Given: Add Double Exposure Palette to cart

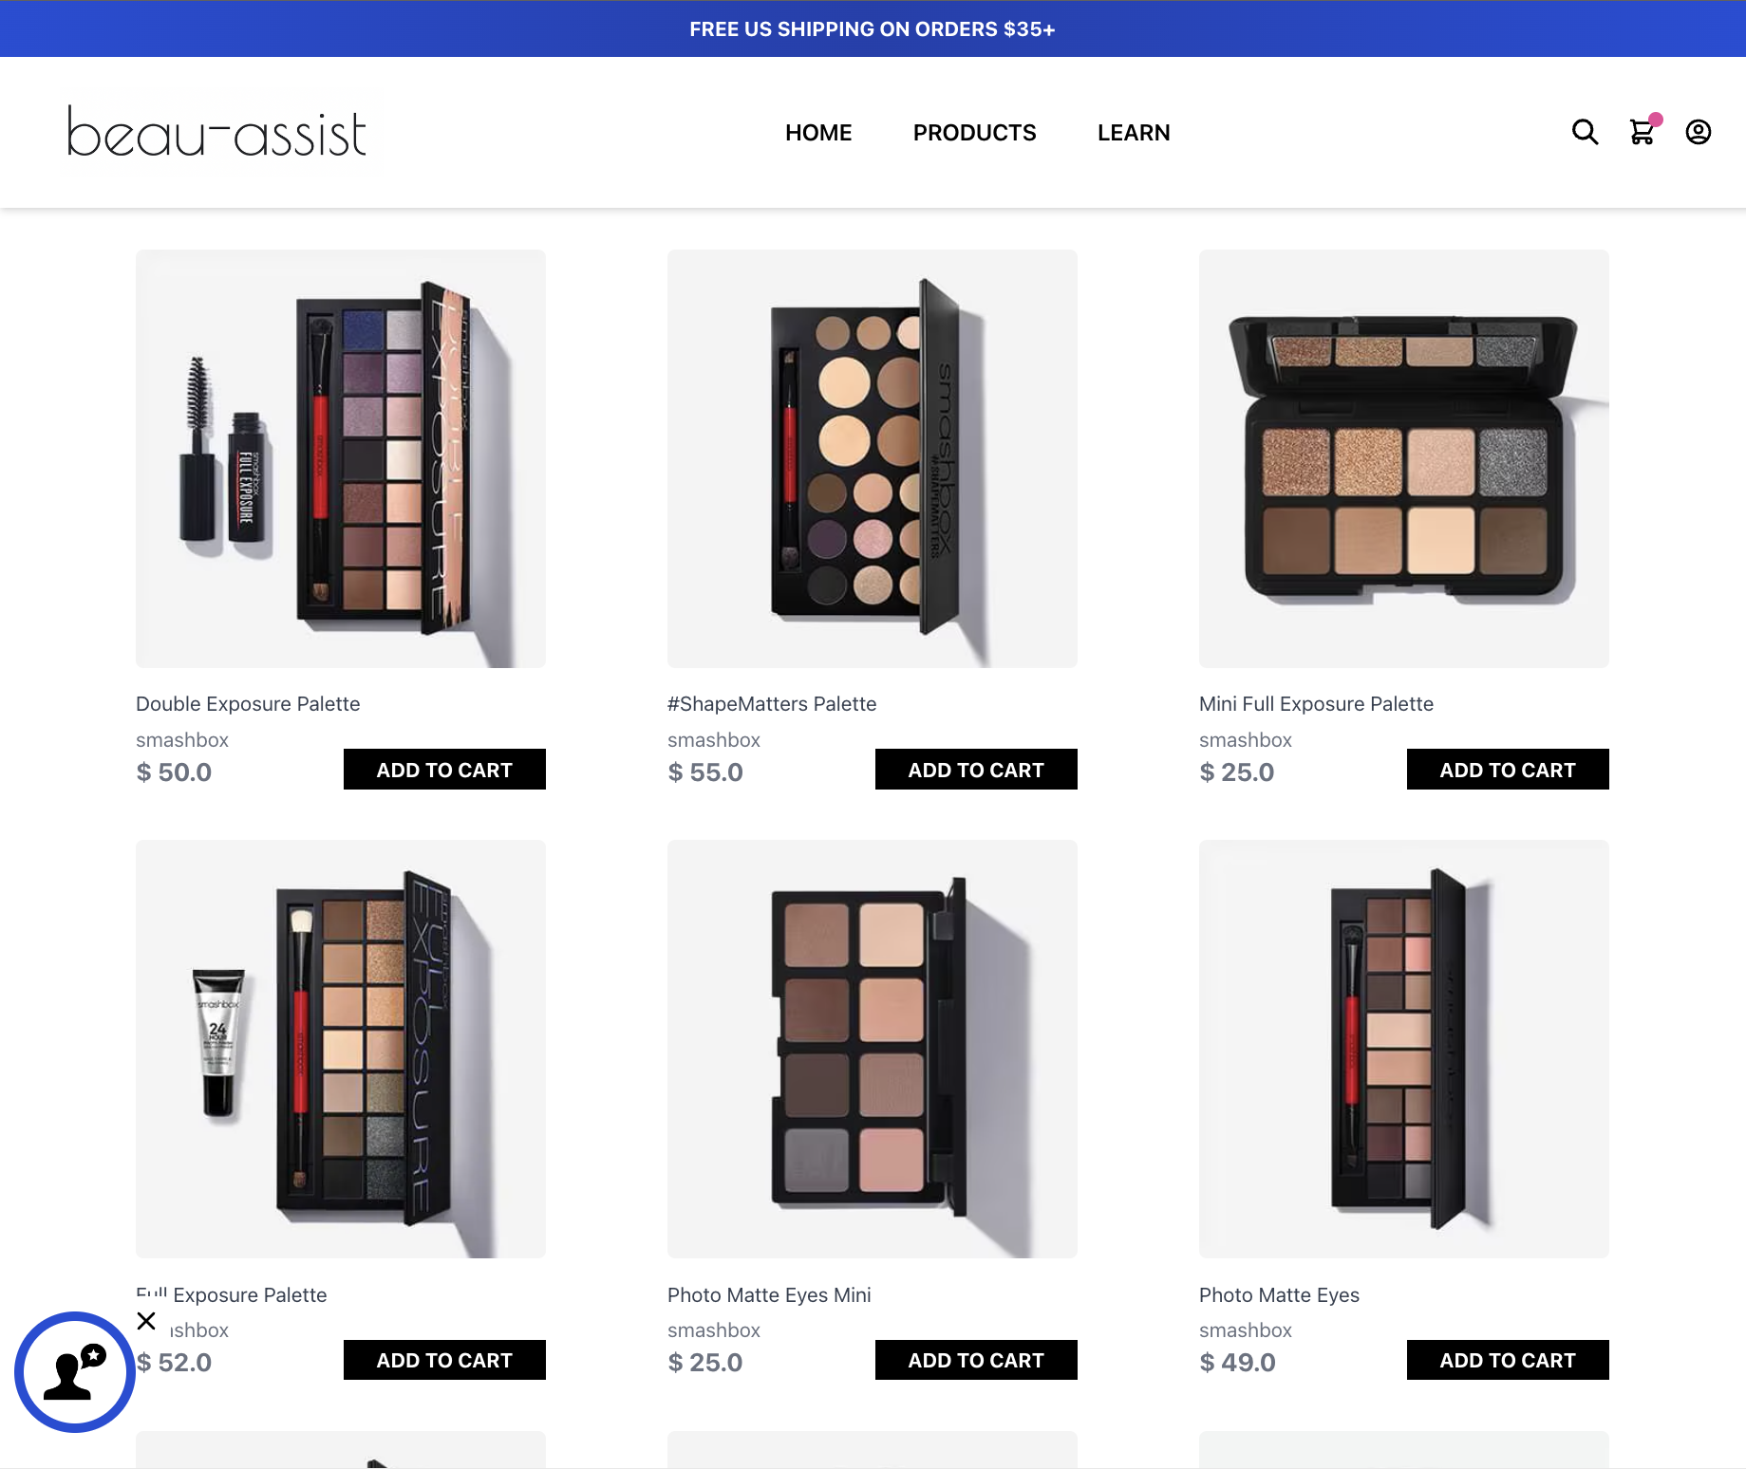Looking at the screenshot, I should coord(444,770).
